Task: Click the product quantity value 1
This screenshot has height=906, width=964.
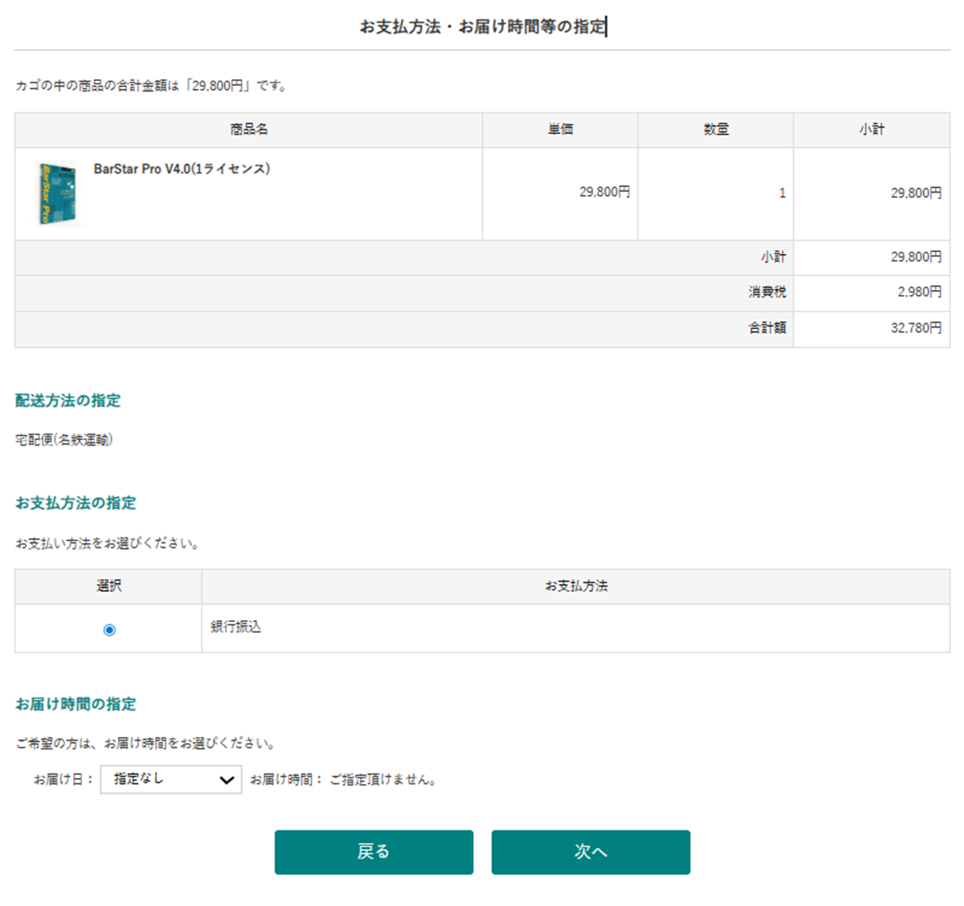Action: click(782, 193)
